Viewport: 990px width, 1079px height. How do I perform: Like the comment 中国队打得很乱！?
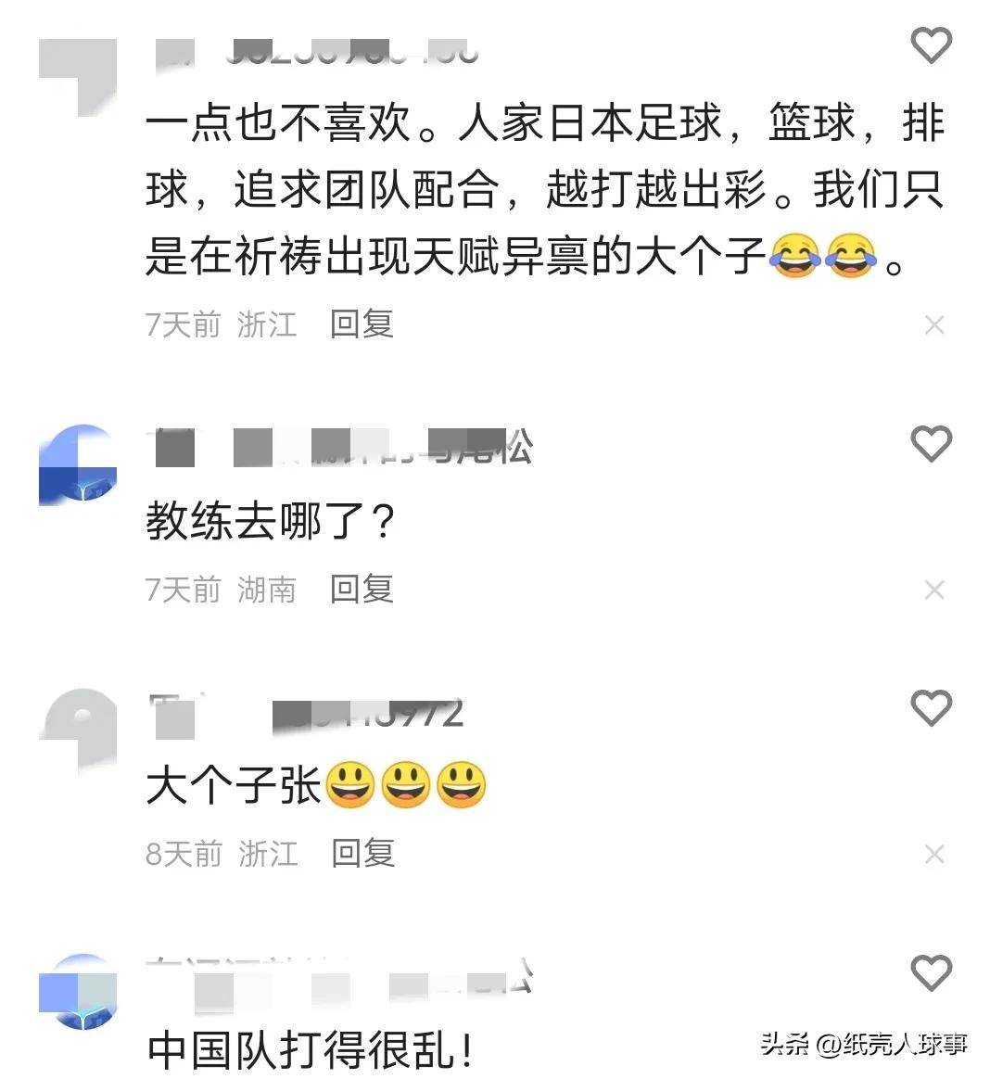931,972
